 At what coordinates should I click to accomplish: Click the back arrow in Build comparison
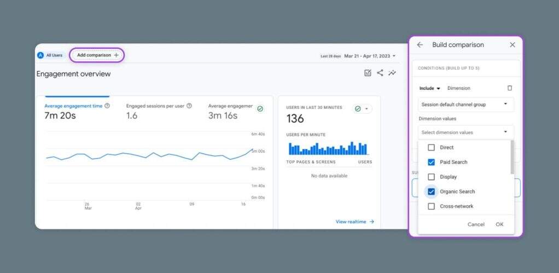point(420,45)
